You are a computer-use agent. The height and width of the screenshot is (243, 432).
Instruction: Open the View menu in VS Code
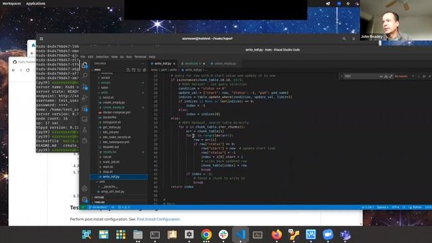(114, 57)
